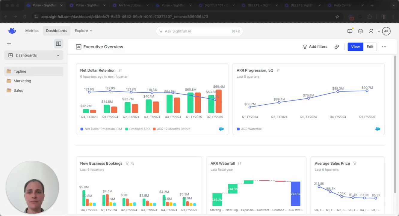This screenshot has width=399, height=216.
Task: Open the browser tab search chevron
Action: pyautogui.click(x=393, y=5)
